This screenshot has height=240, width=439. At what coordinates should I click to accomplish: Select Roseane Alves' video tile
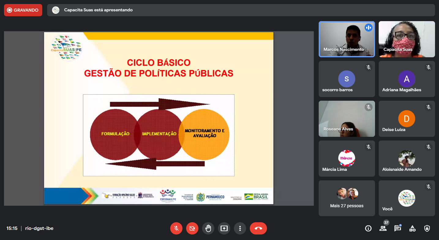[347, 119]
